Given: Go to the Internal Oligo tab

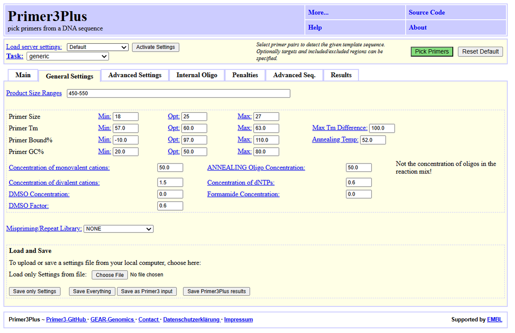Looking at the screenshot, I should 197,75.
